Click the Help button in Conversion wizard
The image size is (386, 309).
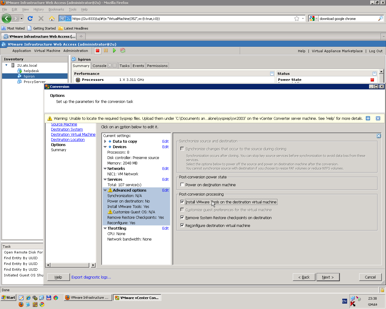[59, 277]
